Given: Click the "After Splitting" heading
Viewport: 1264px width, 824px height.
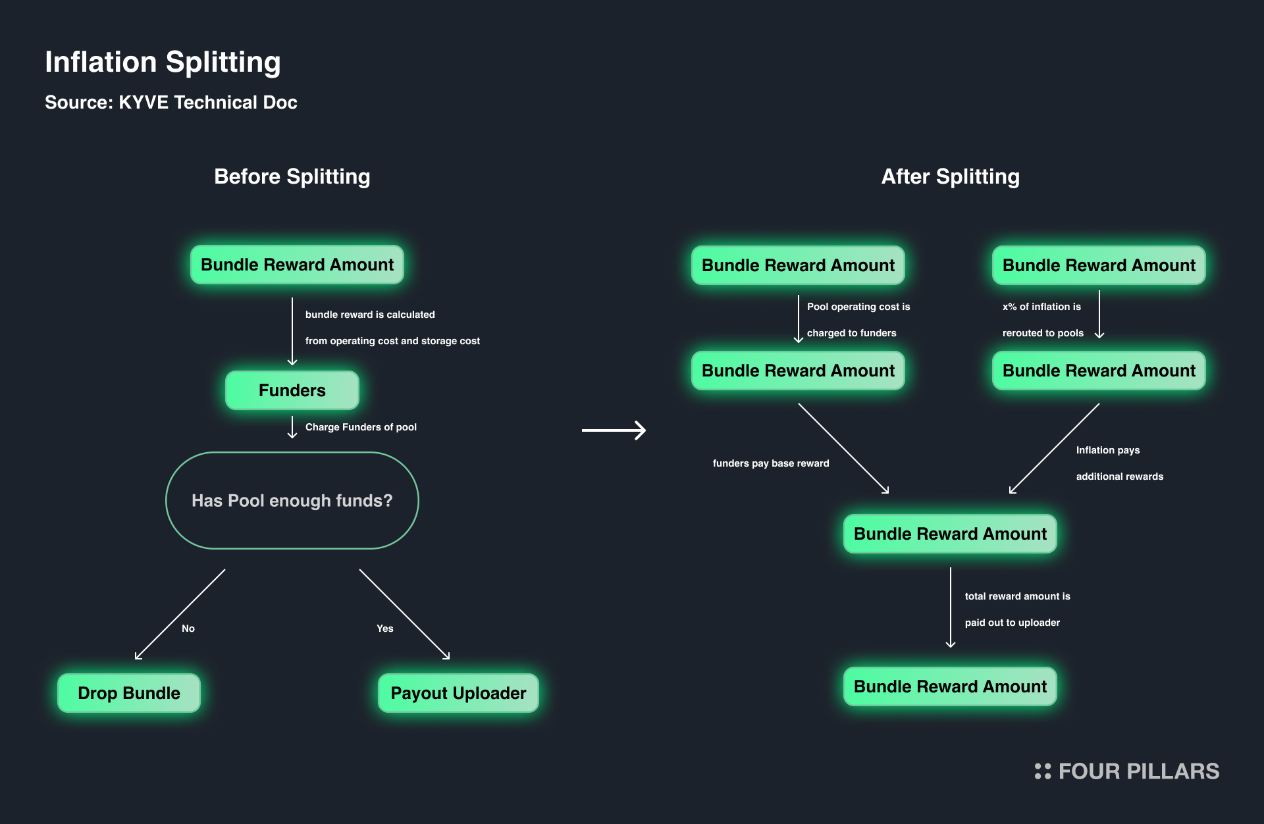Looking at the screenshot, I should (x=951, y=176).
